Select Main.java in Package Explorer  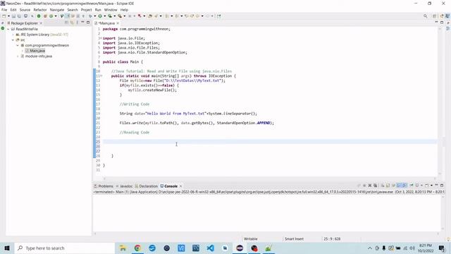coord(37,51)
